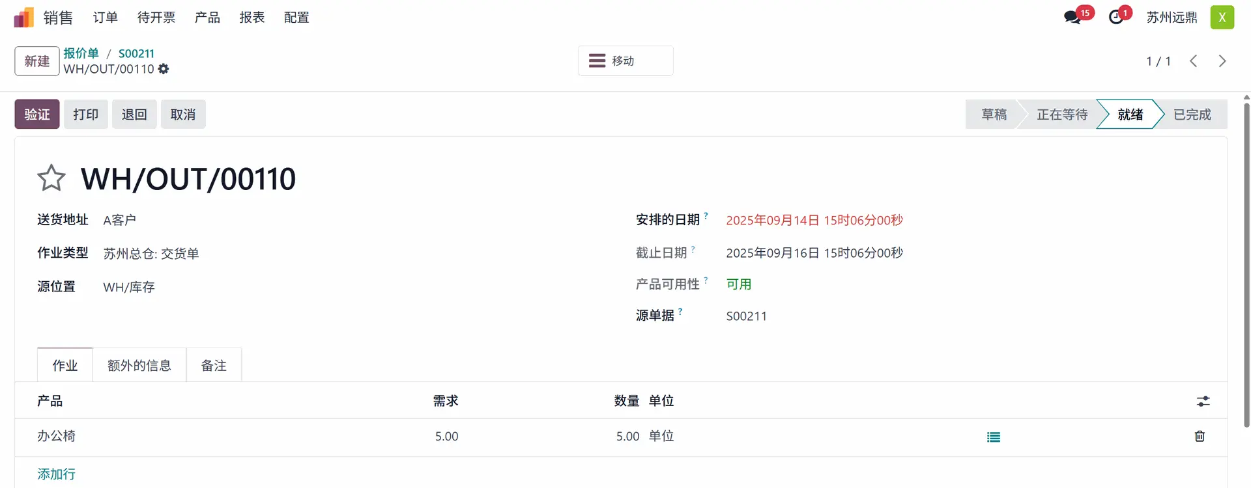This screenshot has width=1251, height=488.
Task: Go to the next record arrow
Action: coord(1222,61)
